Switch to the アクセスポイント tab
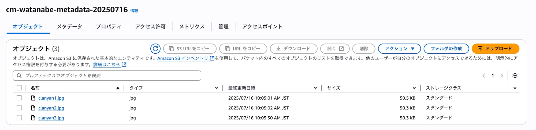This screenshot has width=536, height=130. 262,26
